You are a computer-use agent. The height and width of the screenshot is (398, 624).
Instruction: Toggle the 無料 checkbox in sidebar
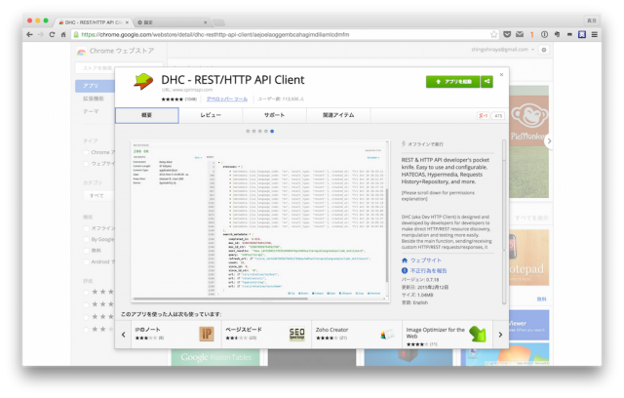(x=86, y=251)
